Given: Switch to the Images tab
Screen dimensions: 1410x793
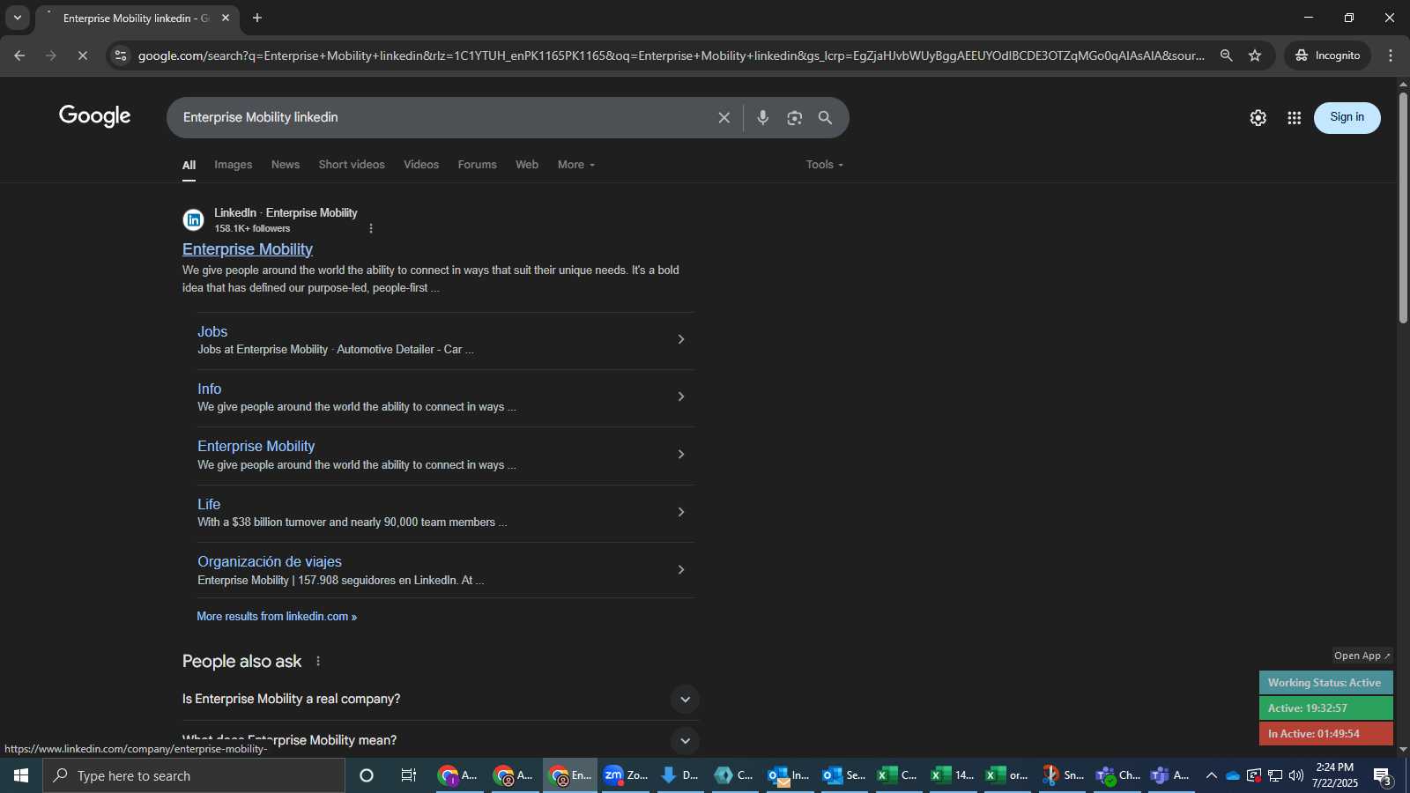Looking at the screenshot, I should 233,165.
